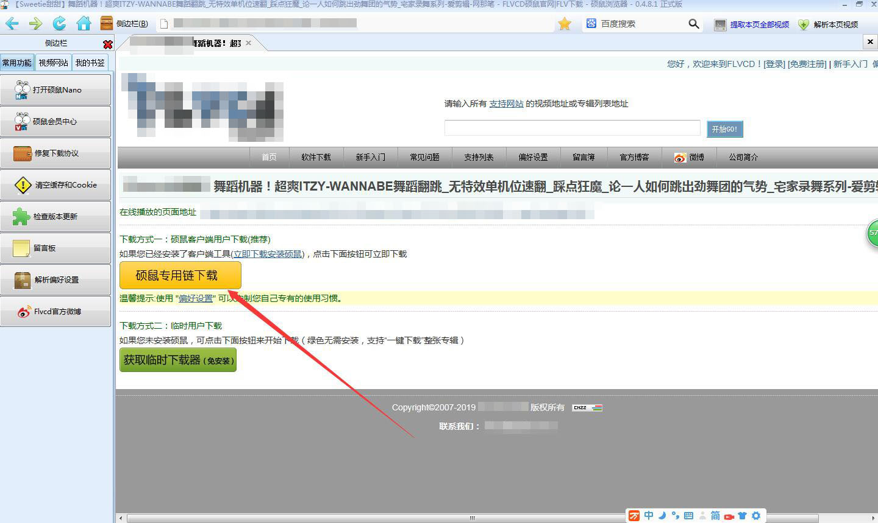Click the CNZZ statistics badge in the footer
This screenshot has height=523, width=878.
[x=587, y=407]
